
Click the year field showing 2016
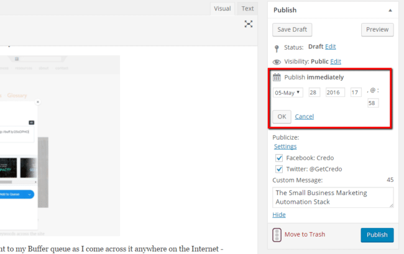[335, 93]
